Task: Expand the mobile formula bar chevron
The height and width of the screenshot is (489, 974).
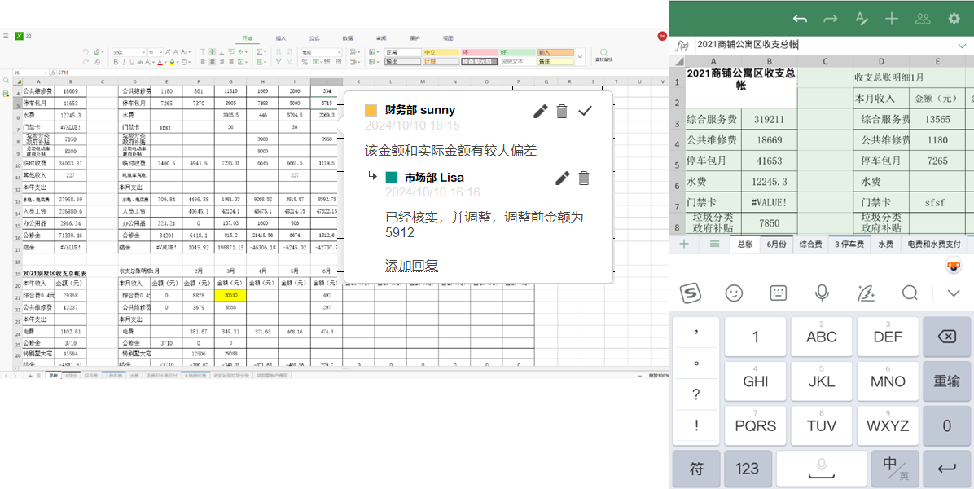Action: [x=962, y=46]
